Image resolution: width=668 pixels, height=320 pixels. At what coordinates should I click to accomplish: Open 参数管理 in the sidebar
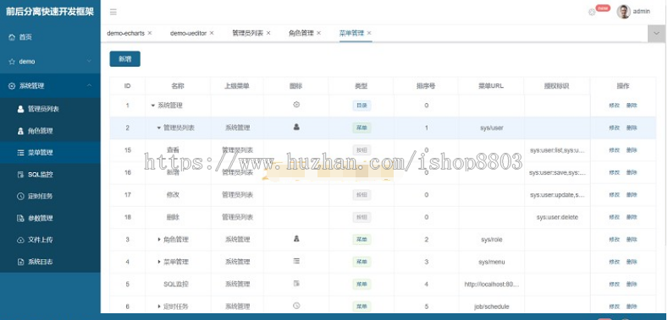pyautogui.click(x=50, y=218)
